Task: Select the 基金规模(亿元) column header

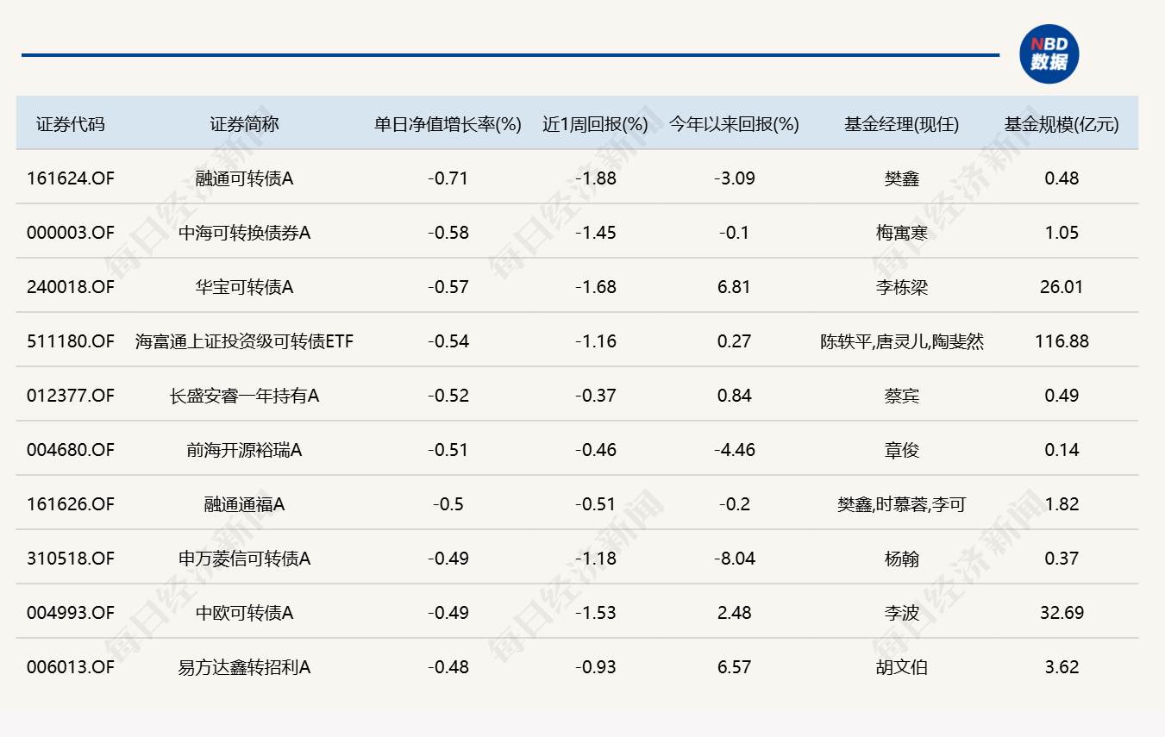Action: tap(1062, 124)
